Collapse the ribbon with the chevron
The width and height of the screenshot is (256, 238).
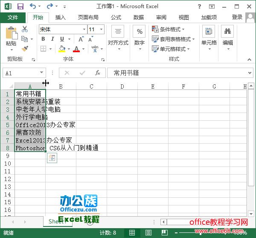click(249, 59)
